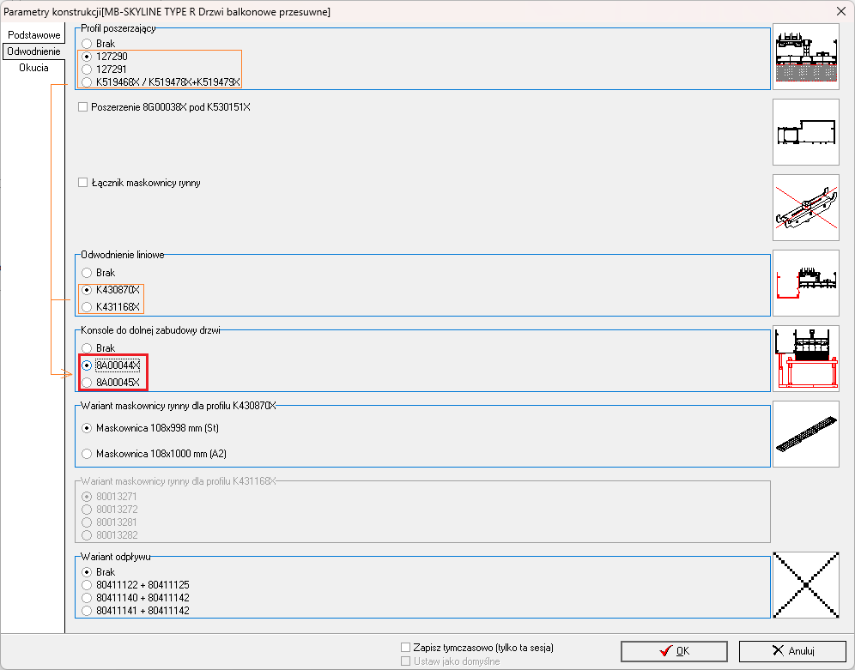Select 80411122 + 80411125 drain variant
Screen dimensions: 855x670
87,585
